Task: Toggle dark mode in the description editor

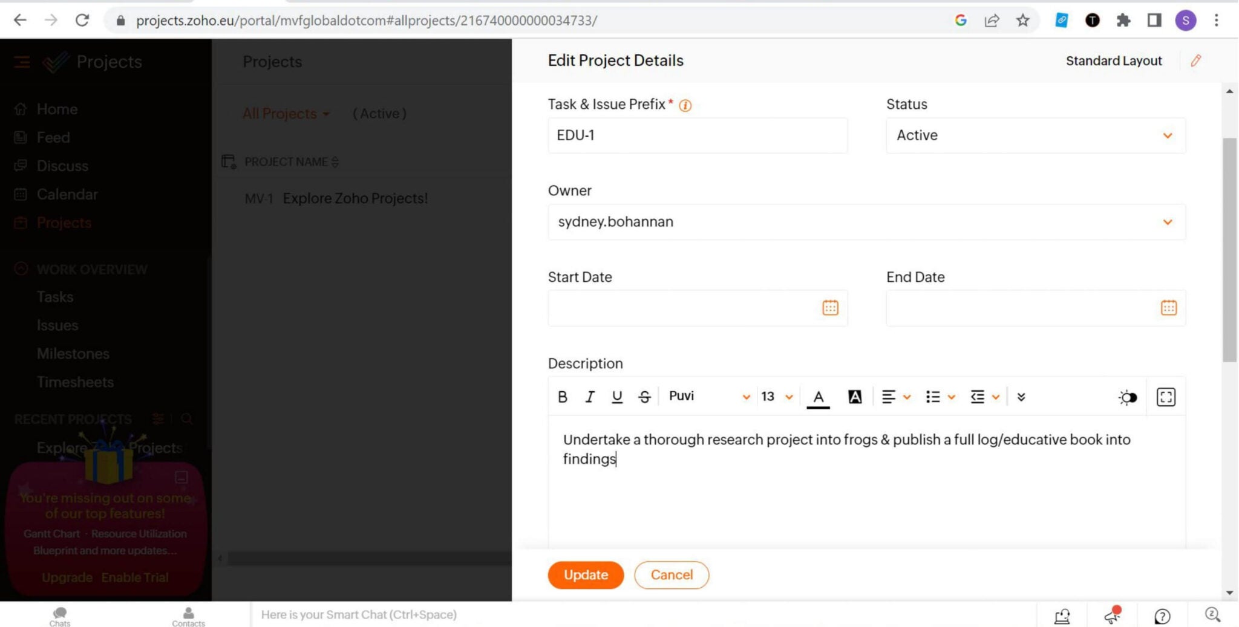Action: point(1126,397)
